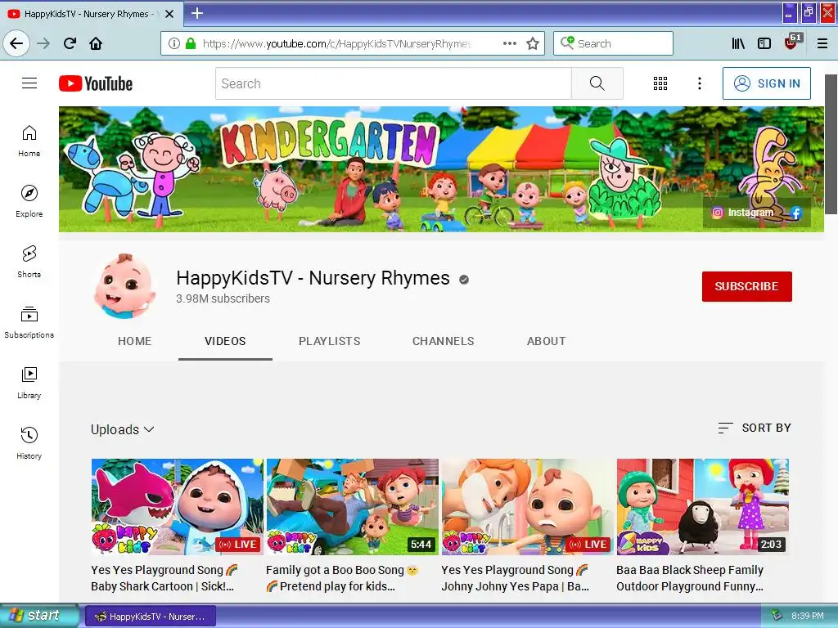838x628 pixels.
Task: Open Baa Baa Black Sheep Family title
Action: [x=691, y=578]
